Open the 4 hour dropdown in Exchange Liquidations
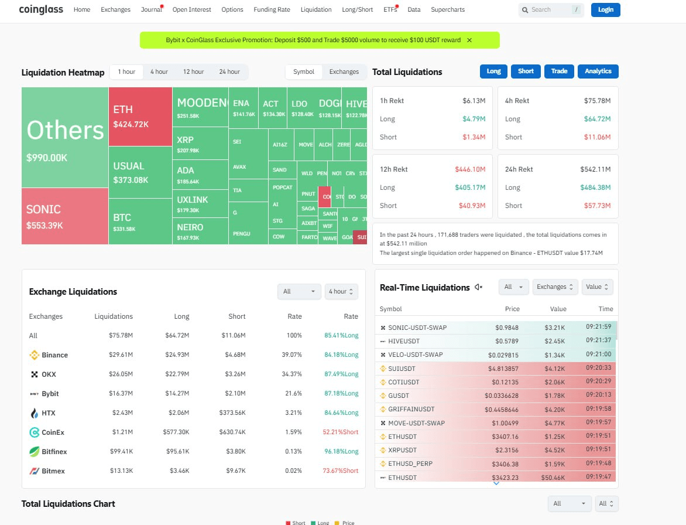 [341, 291]
